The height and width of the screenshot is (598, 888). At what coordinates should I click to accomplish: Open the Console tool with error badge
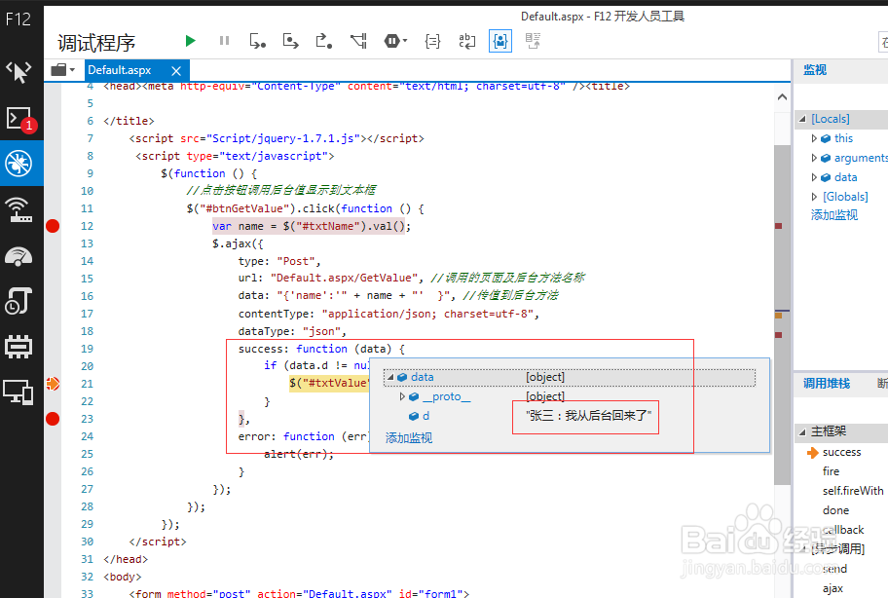pyautogui.click(x=21, y=120)
